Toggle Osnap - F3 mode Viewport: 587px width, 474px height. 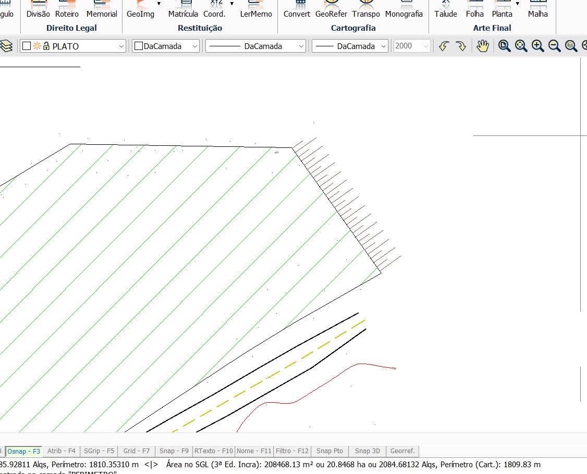23,451
